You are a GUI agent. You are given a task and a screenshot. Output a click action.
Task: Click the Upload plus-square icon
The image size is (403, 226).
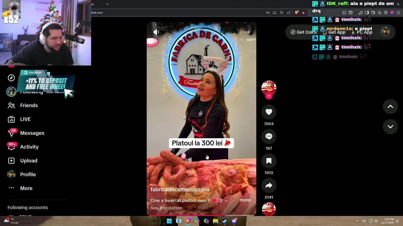pos(11,161)
